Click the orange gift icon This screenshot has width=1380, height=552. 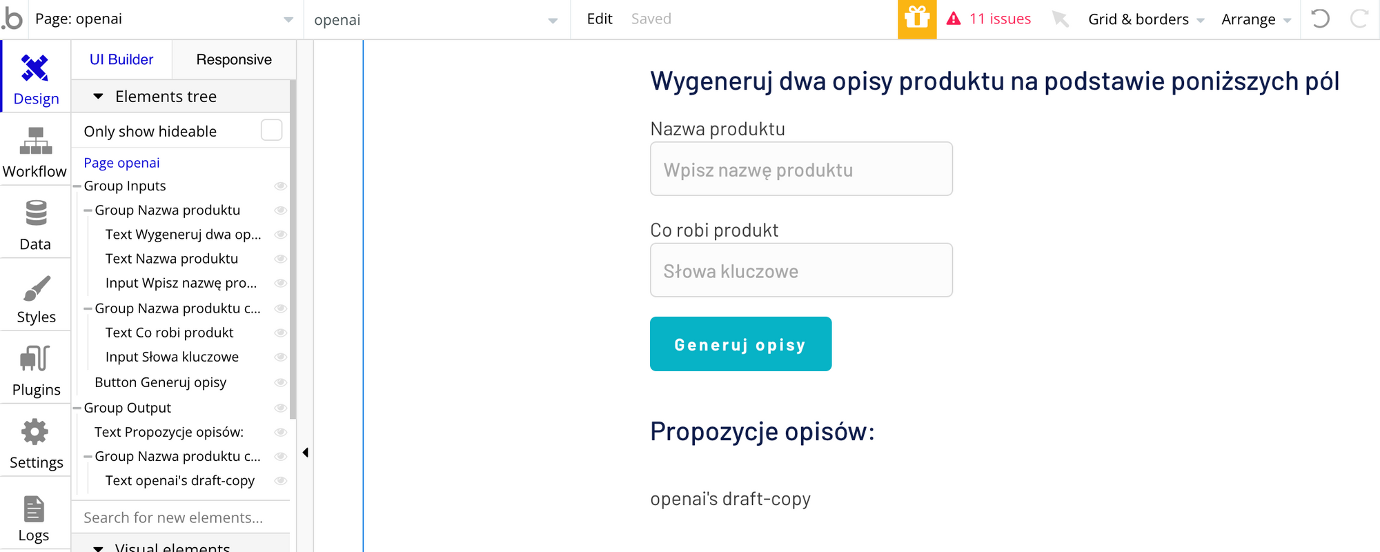(917, 19)
